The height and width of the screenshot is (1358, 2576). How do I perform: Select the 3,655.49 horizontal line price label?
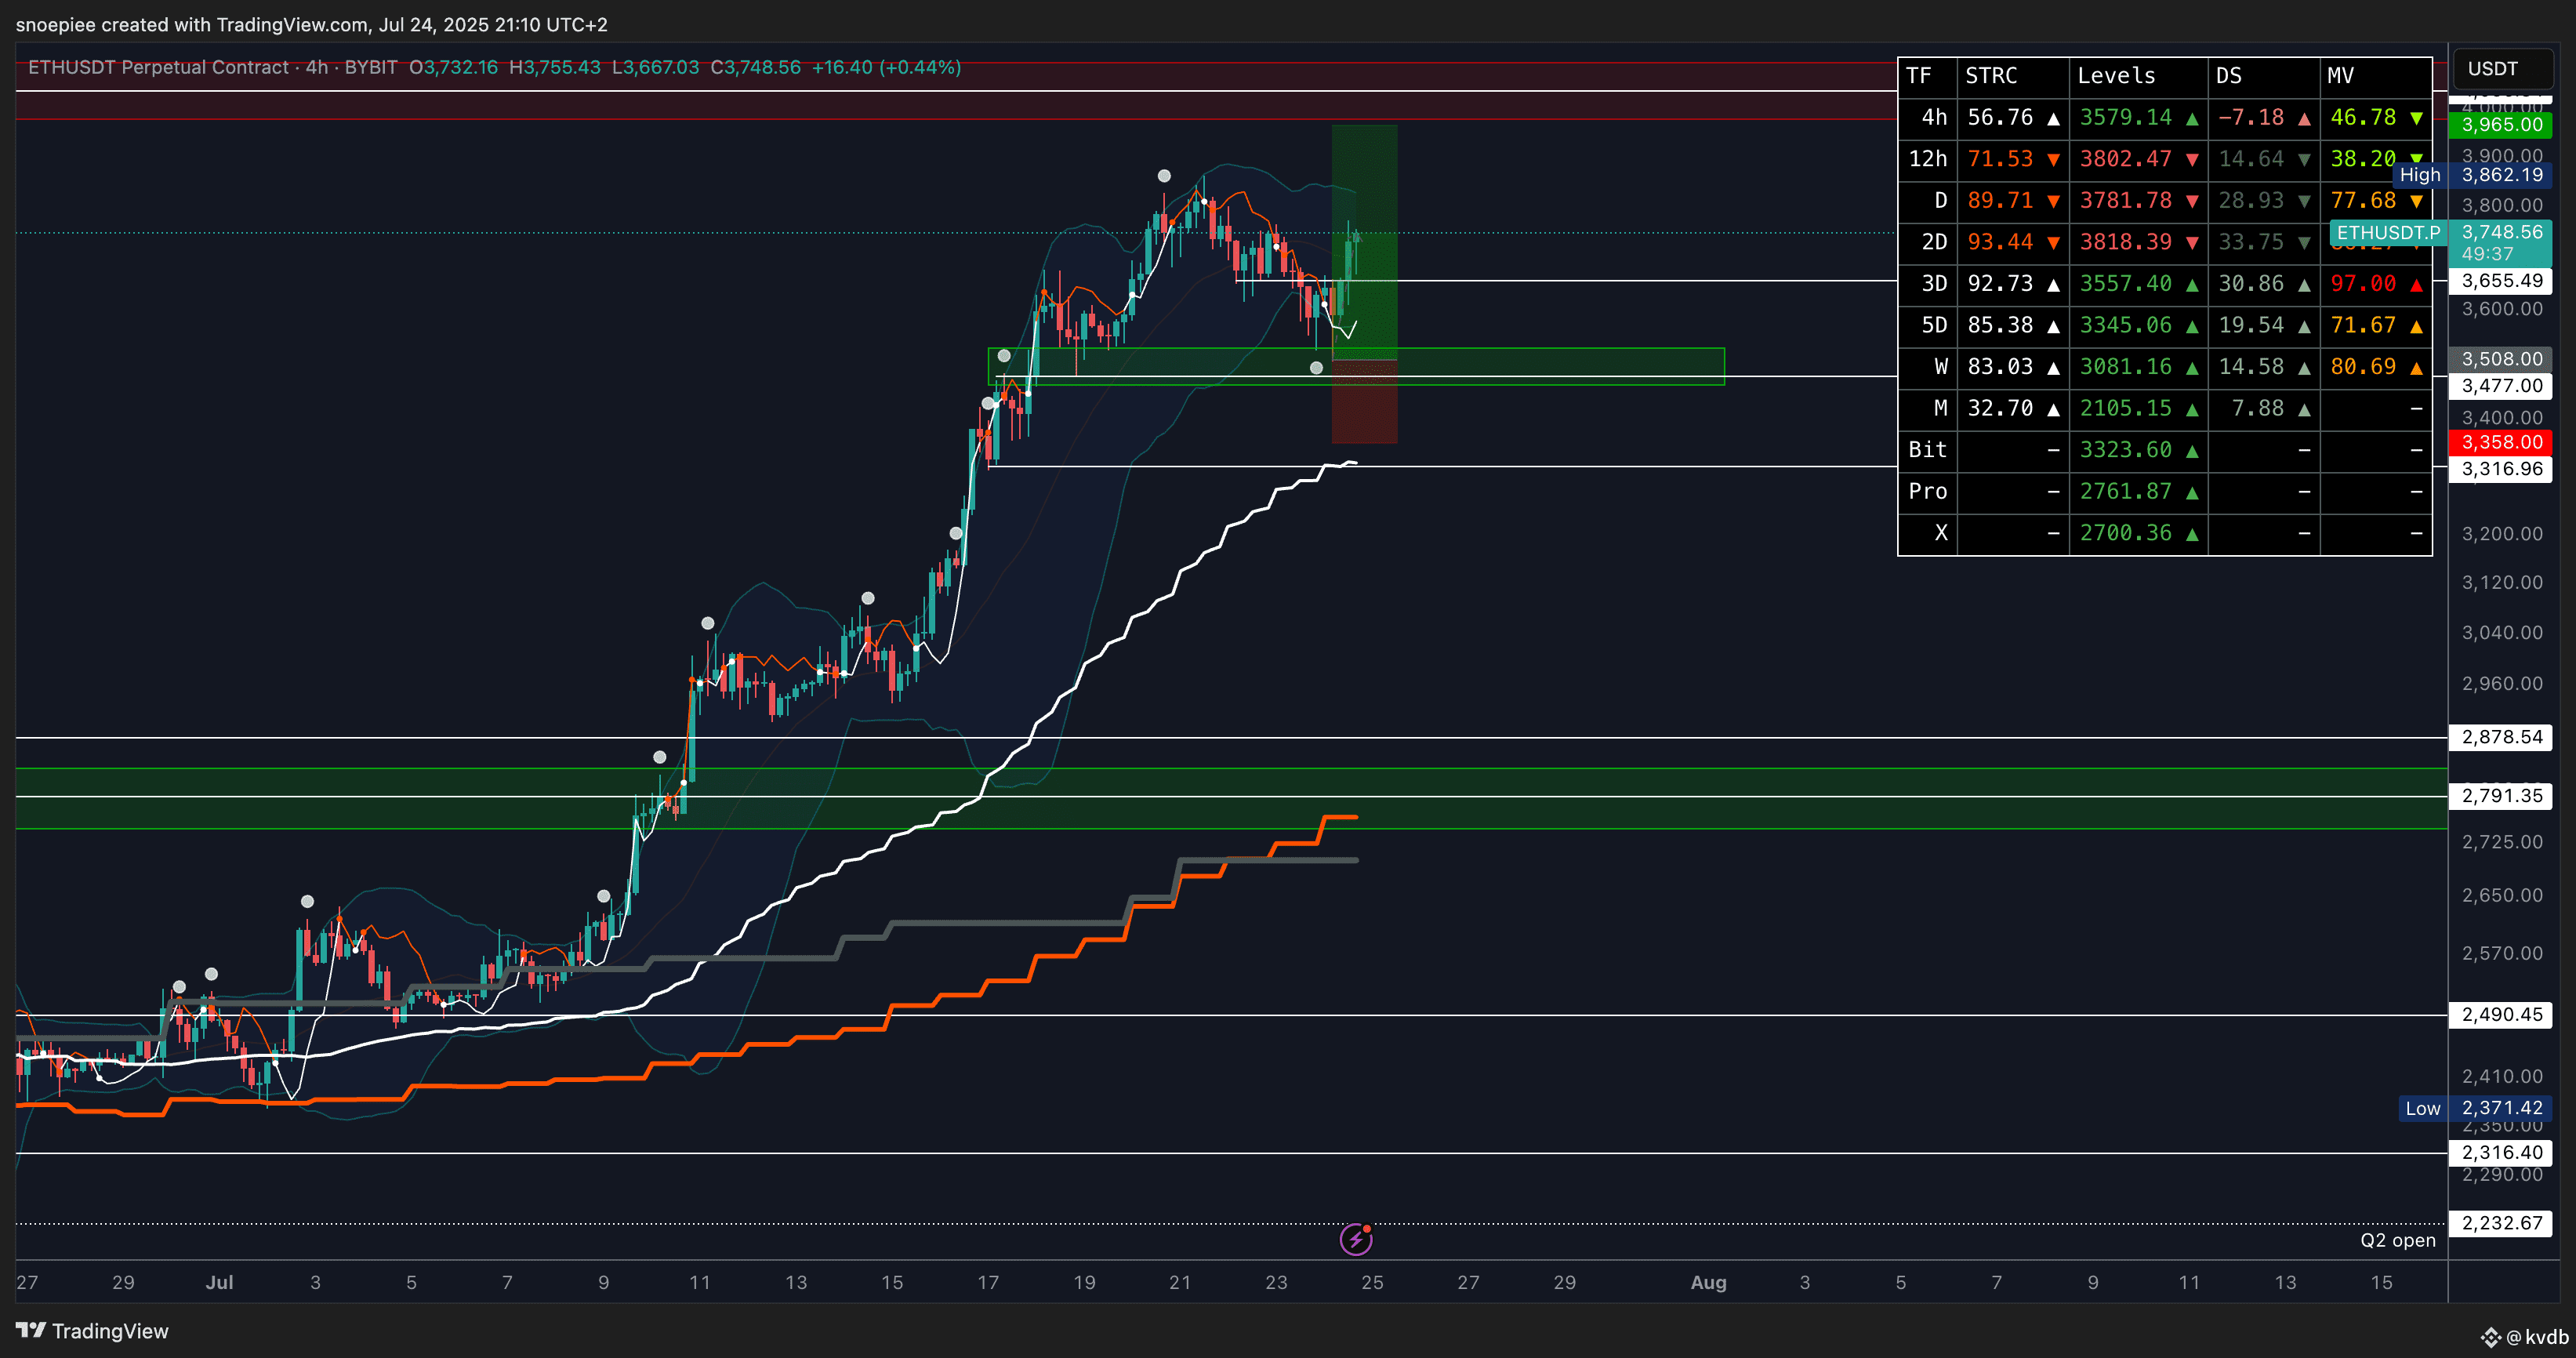pos(2501,281)
